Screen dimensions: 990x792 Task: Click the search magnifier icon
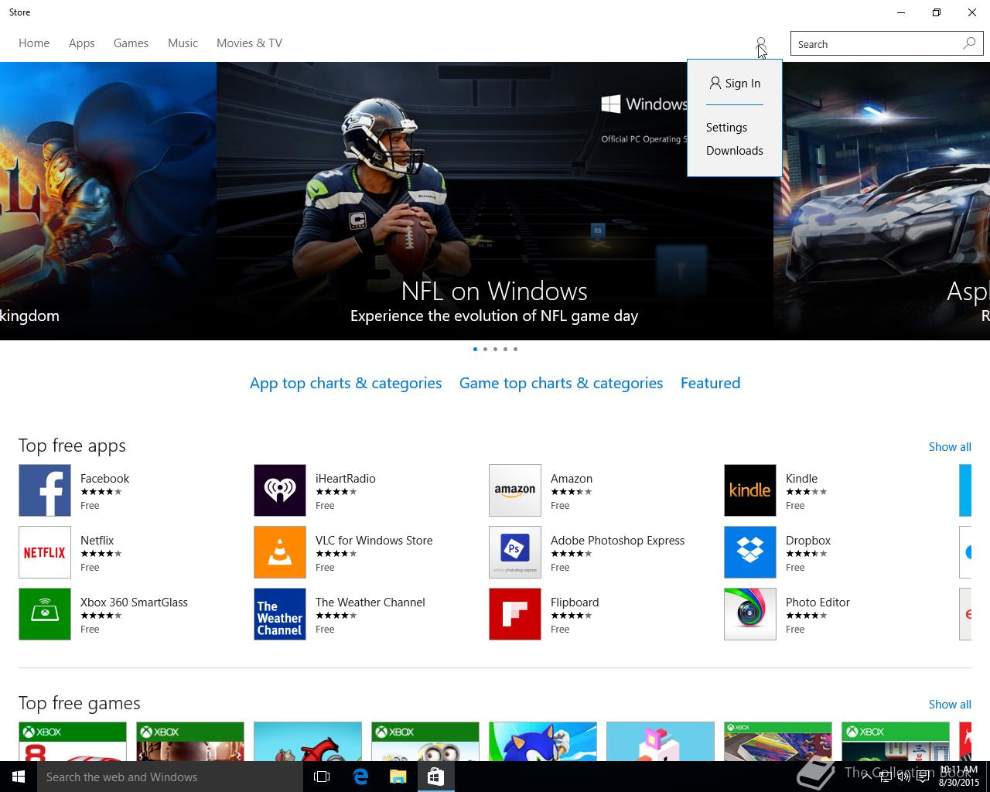(969, 43)
